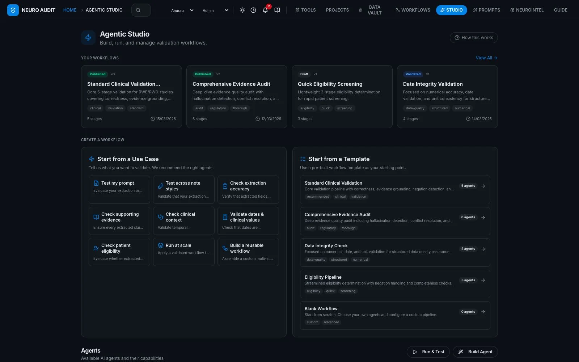Open Data Integrity Validation workflow card
Image resolution: width=579 pixels, height=362 pixels.
447,97
